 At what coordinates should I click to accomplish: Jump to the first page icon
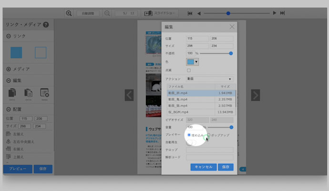point(190,13)
